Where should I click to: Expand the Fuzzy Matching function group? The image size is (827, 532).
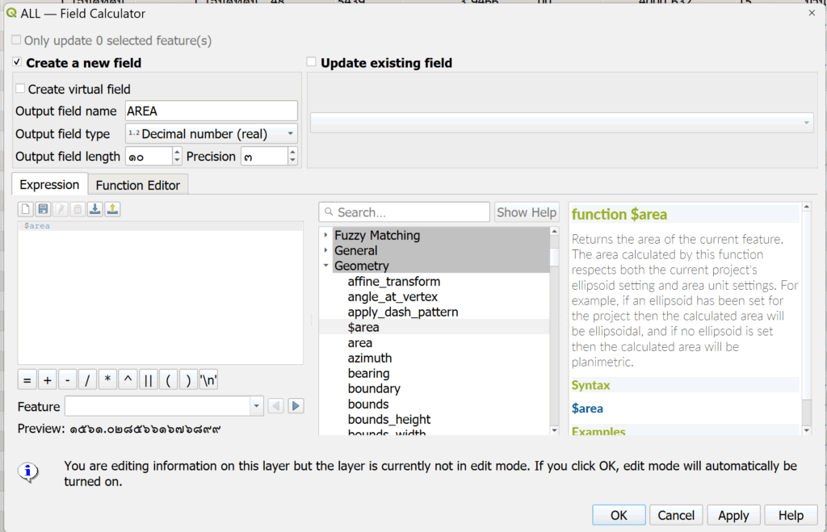point(325,235)
